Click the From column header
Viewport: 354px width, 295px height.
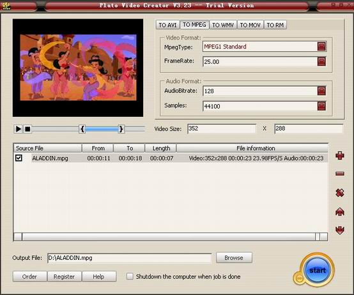point(98,148)
